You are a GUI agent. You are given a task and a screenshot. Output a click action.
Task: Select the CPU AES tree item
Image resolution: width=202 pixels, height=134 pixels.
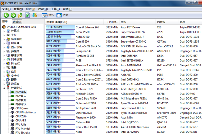pyautogui.click(x=21, y=120)
